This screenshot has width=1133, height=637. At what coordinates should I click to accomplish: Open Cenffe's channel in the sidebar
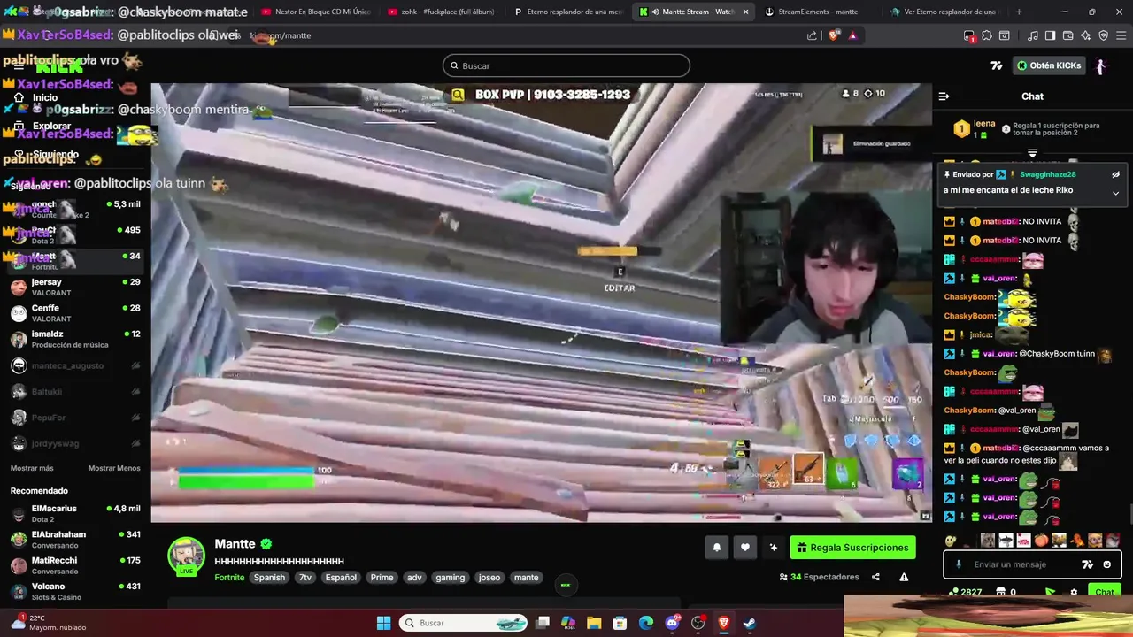tap(74, 313)
